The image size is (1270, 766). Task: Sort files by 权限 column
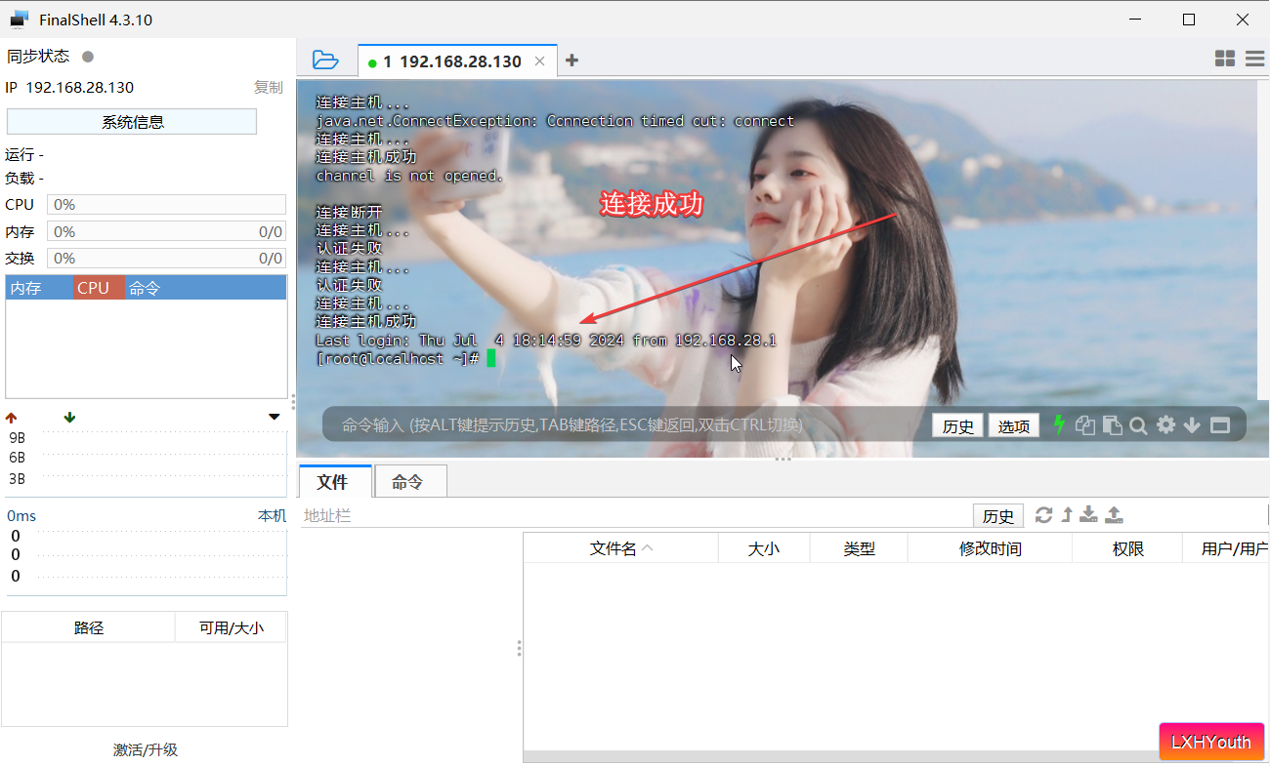click(1127, 548)
